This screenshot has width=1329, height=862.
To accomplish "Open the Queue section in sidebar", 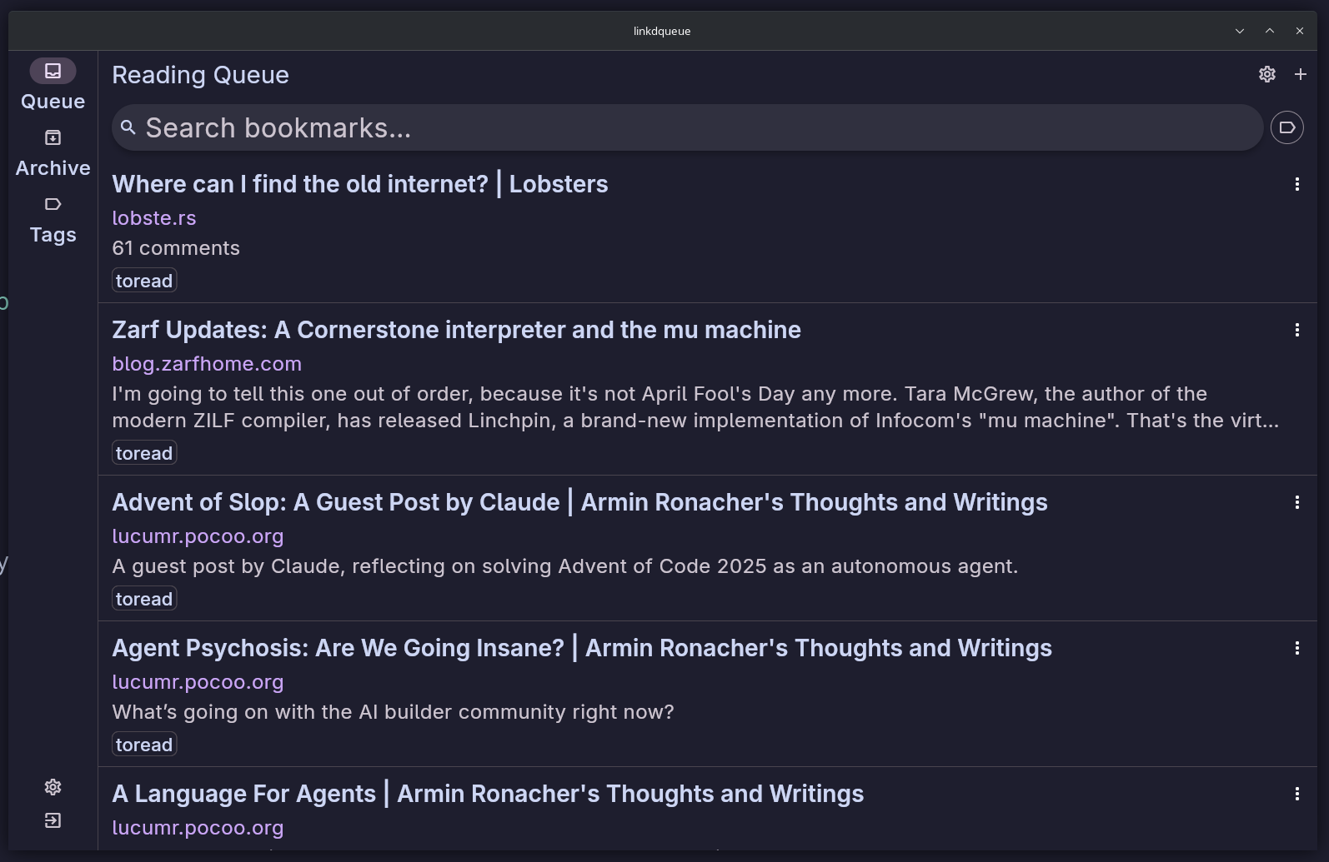I will 53,86.
